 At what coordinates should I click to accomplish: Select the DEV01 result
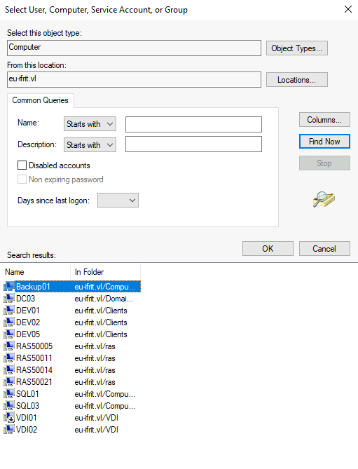[x=28, y=311]
